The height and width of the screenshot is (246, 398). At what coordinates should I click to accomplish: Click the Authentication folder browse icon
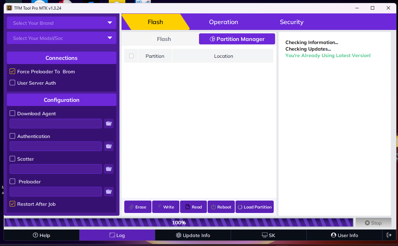pos(109,146)
